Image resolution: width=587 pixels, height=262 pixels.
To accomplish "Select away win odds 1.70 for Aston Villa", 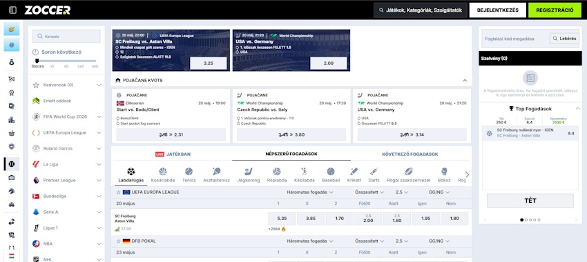I will coord(340,219).
